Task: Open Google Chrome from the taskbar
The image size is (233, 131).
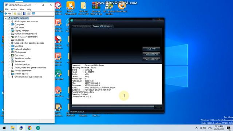Action: (x=29, y=128)
